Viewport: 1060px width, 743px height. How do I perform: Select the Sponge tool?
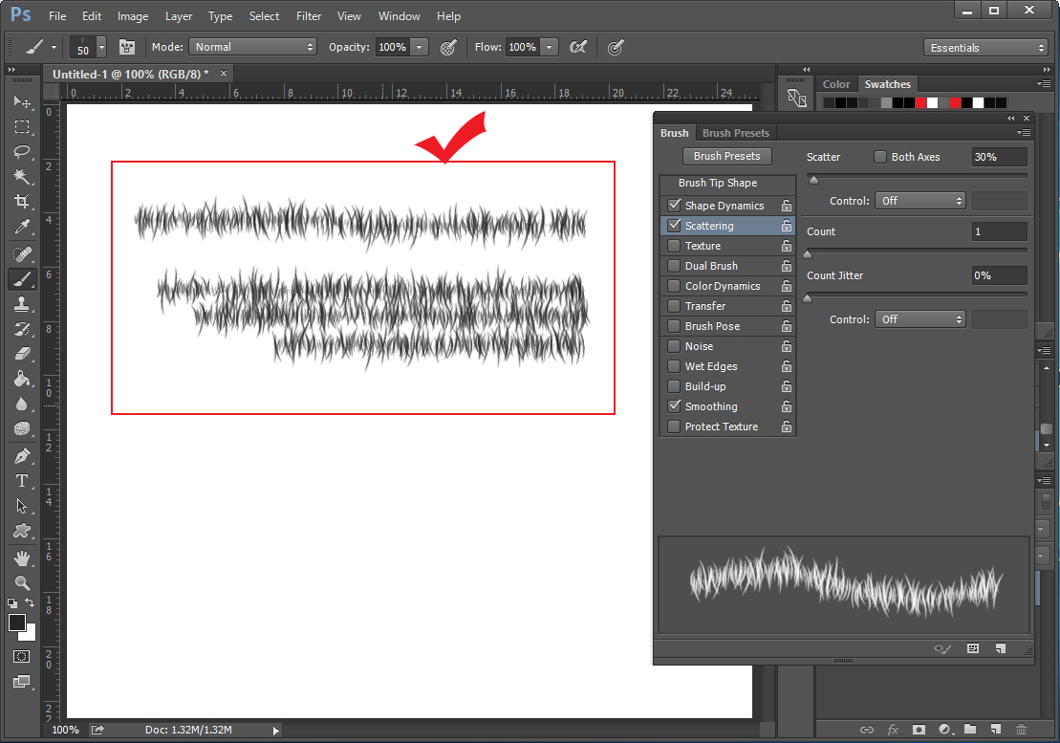(22, 428)
